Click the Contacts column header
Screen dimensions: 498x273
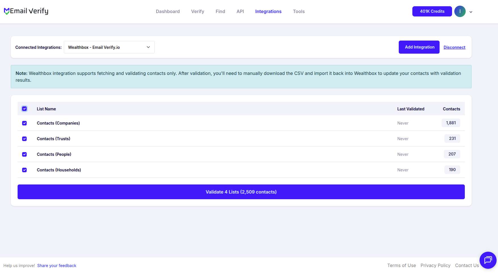[x=451, y=109]
